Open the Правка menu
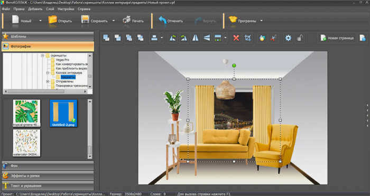Viewport: 370px width, 196px height. (x=19, y=9)
